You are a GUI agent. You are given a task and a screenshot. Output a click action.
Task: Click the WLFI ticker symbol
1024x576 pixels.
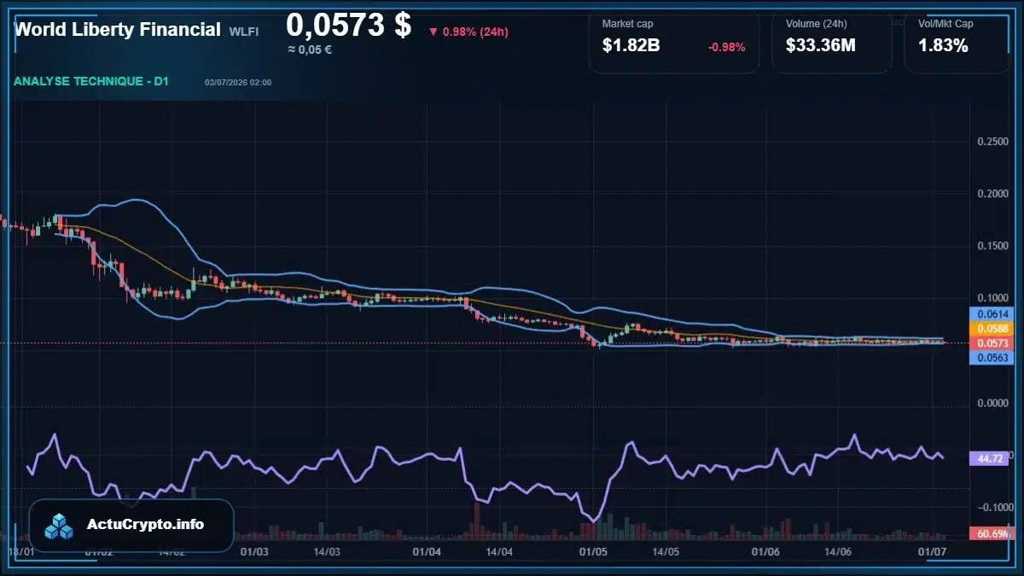(243, 31)
